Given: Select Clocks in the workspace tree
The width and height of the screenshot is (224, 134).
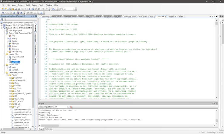Looking at the screenshot, I should point(14,41).
